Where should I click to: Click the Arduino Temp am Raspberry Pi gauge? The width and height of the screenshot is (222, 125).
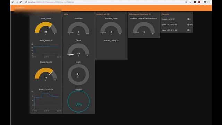coord(144,28)
